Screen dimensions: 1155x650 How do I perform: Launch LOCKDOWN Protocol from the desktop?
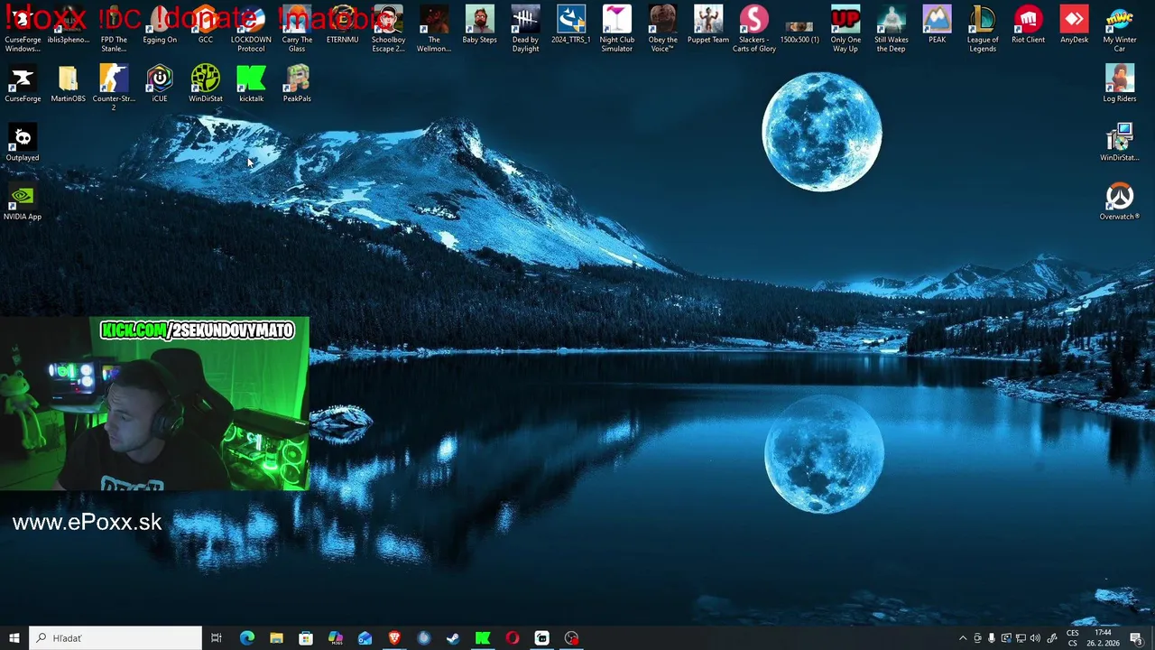click(251, 28)
